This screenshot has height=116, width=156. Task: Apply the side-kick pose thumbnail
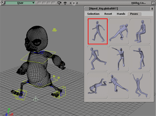[119, 86]
